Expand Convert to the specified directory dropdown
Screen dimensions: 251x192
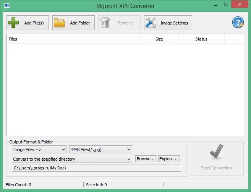(72, 159)
